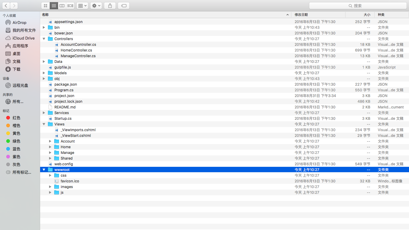Sort by the 名称 column header

(166, 15)
